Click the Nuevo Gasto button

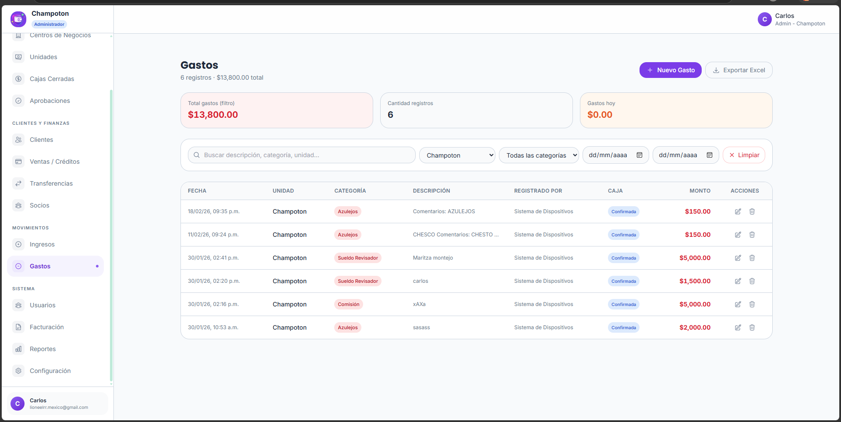670,70
